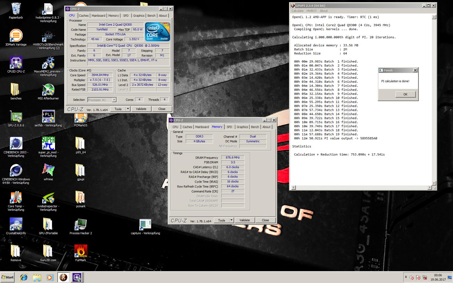Screen dimensions: 453x283
Task: Launch the MSI Afterburner desktop icon
Action: [x=48, y=92]
